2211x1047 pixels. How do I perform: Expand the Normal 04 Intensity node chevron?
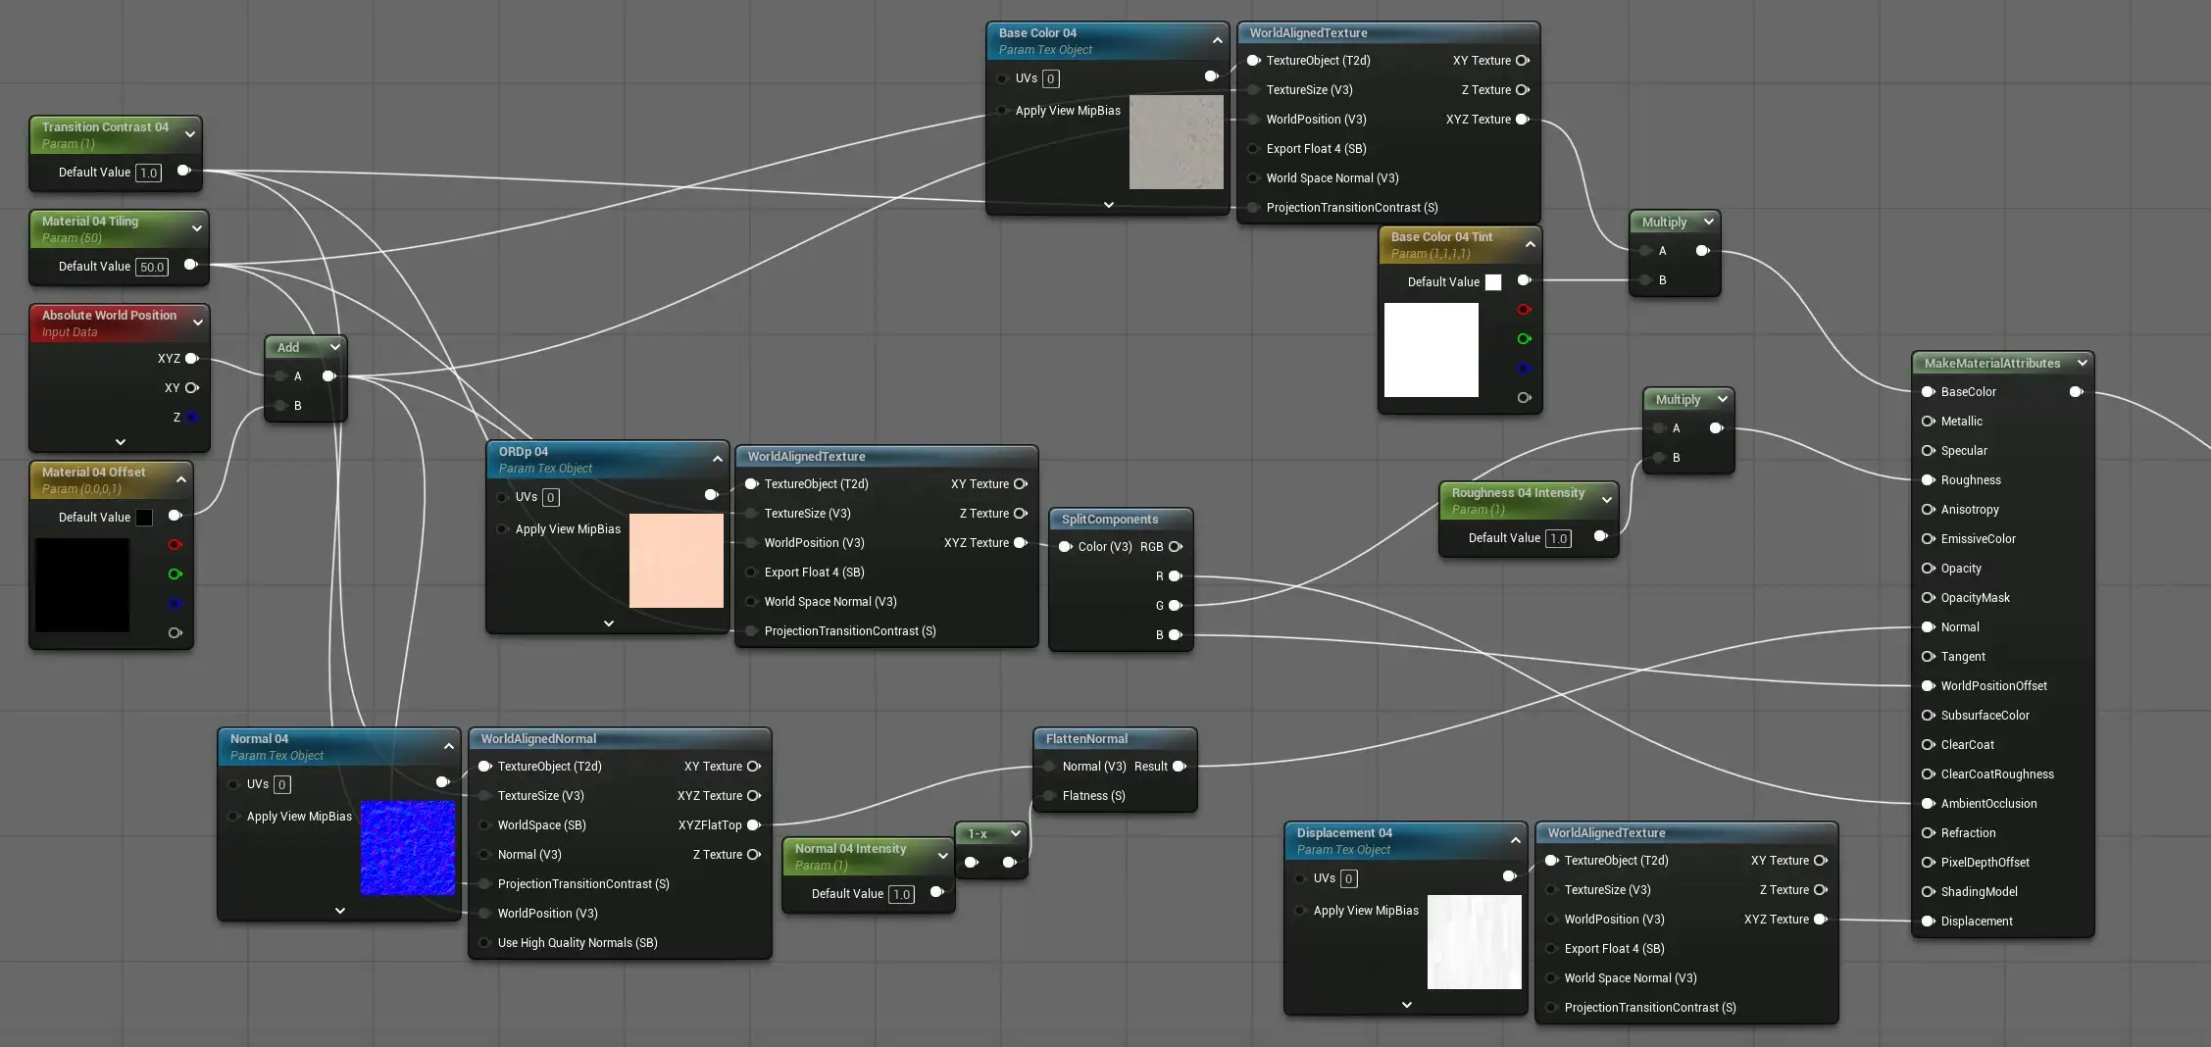943,856
